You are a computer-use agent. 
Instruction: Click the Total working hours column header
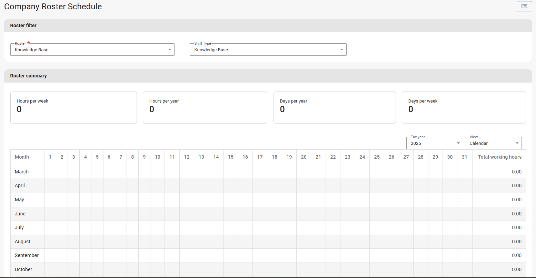click(499, 157)
